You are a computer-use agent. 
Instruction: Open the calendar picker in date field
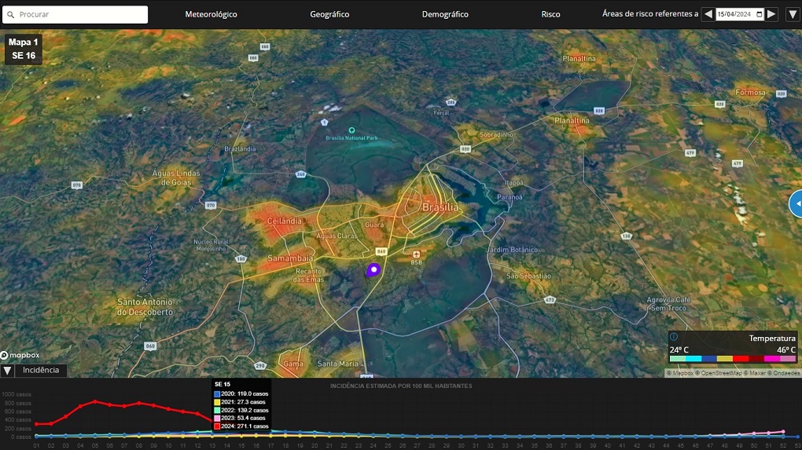pos(759,14)
